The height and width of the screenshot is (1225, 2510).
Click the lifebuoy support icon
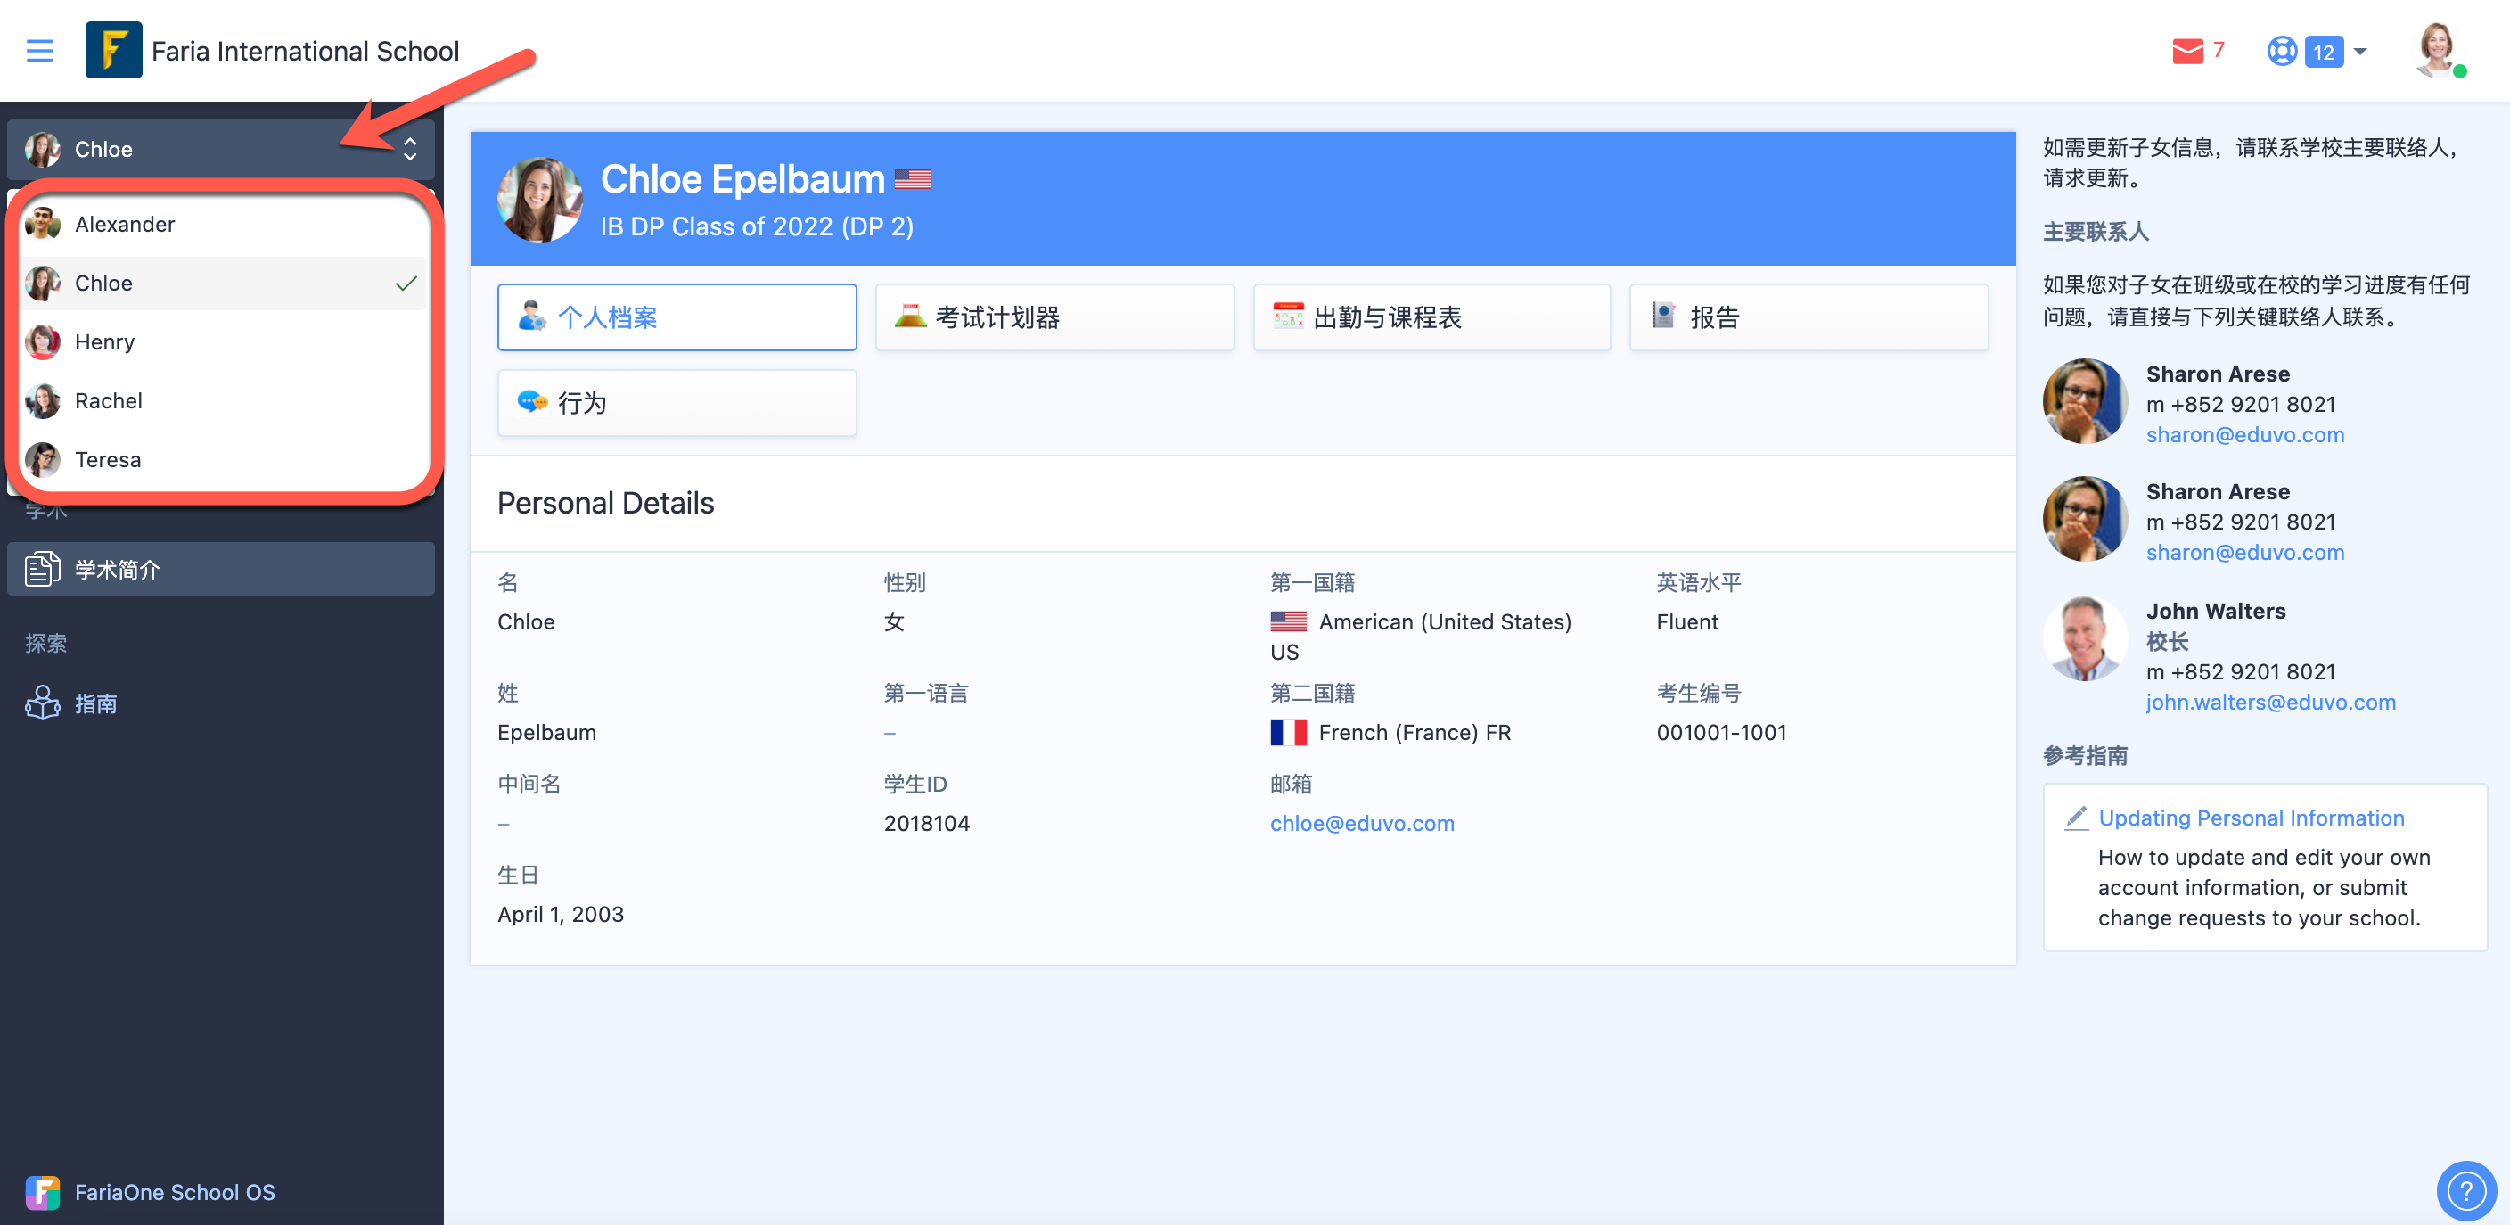[x=2281, y=51]
